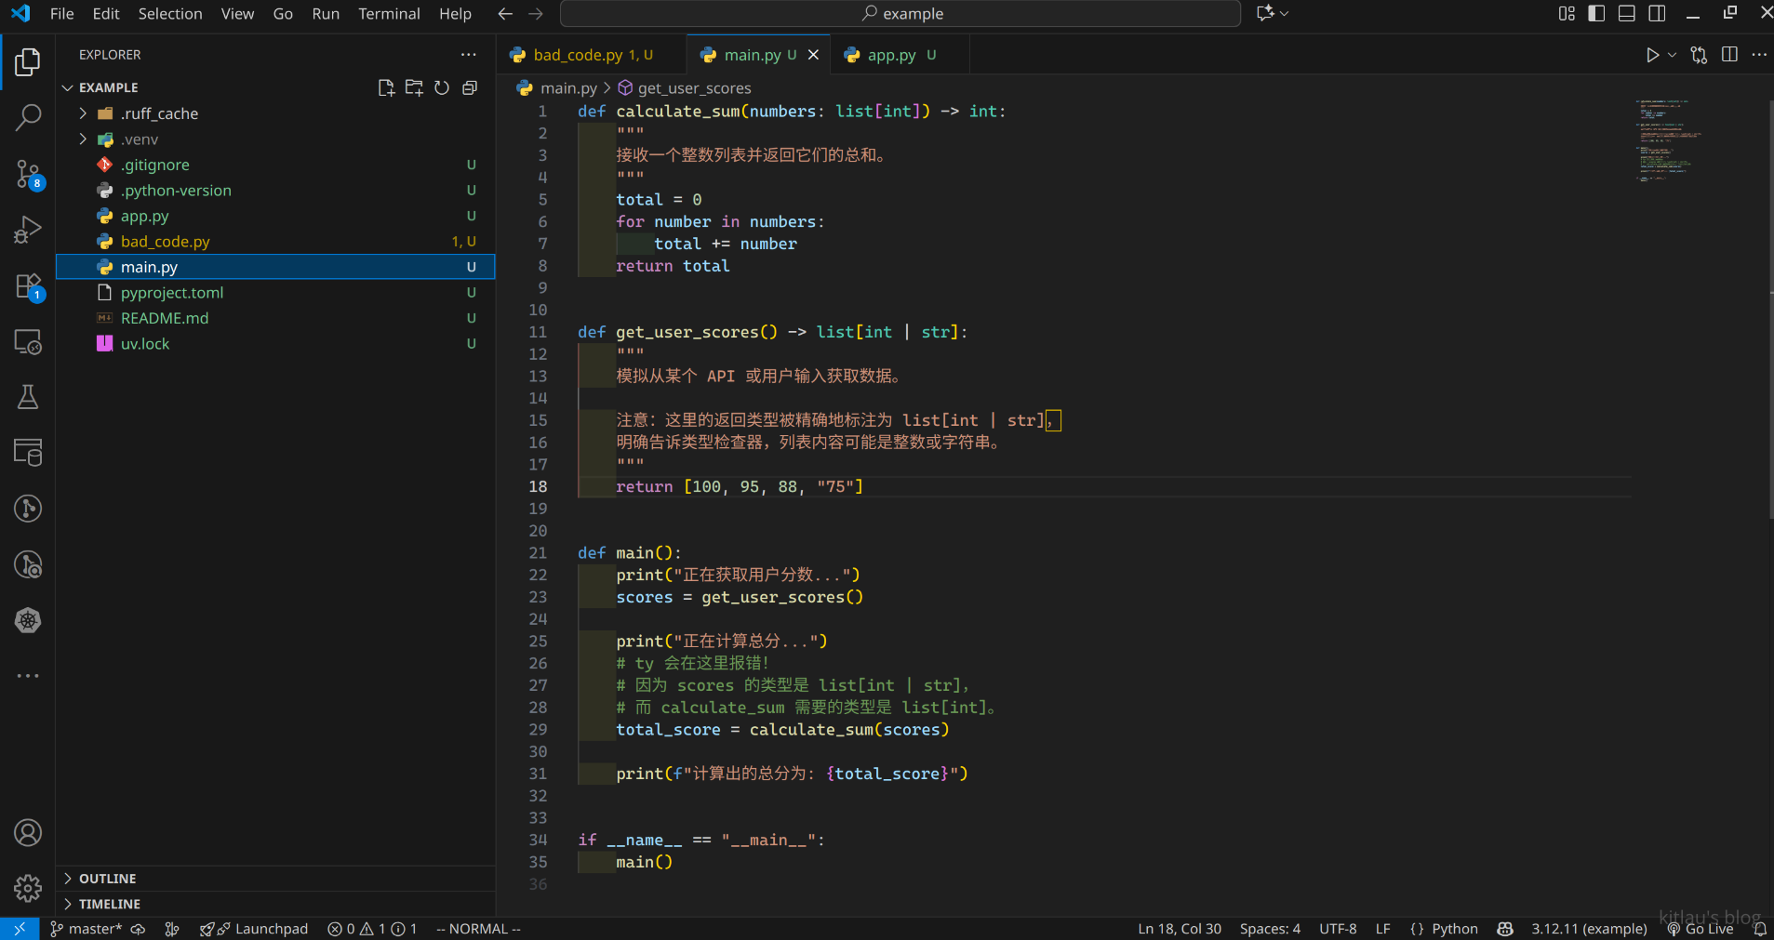Expand the OUTLINE section
The width and height of the screenshot is (1774, 940).
(x=107, y=879)
